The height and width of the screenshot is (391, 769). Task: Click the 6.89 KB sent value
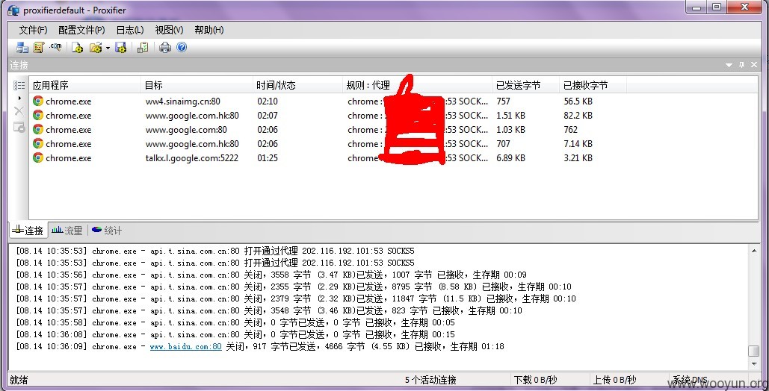[x=510, y=158]
